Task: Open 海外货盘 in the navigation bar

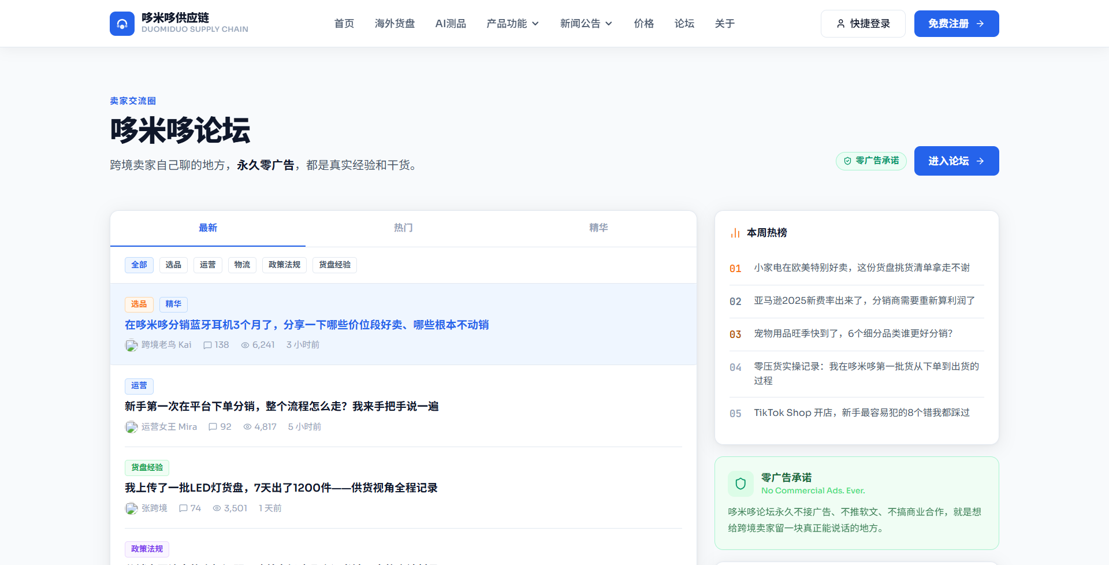Action: coord(395,24)
